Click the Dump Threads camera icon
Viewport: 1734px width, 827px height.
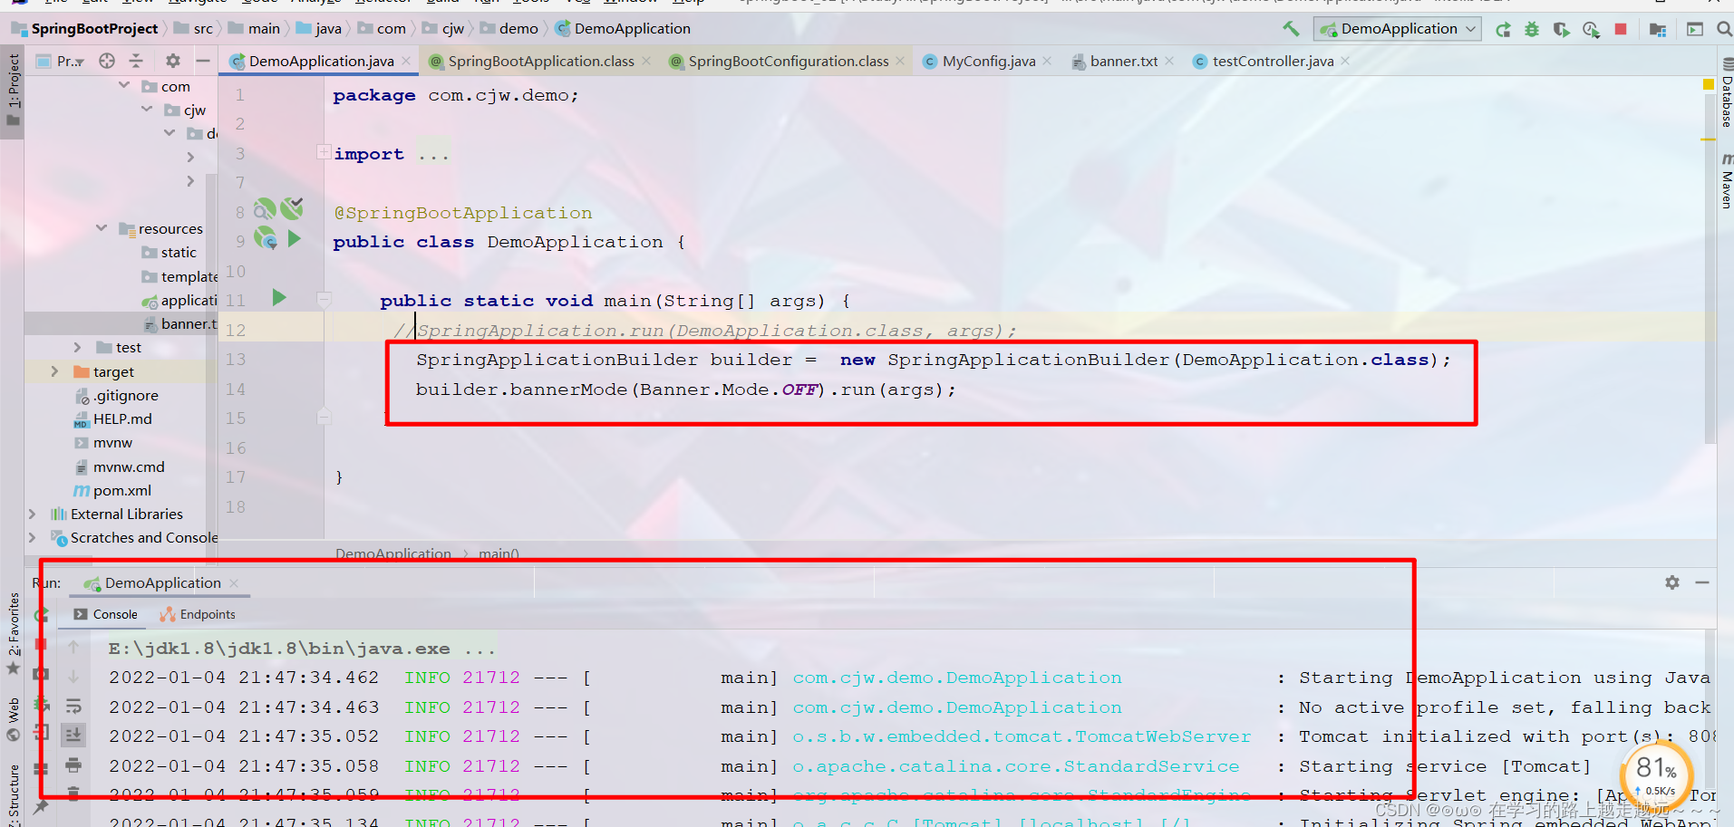[41, 674]
